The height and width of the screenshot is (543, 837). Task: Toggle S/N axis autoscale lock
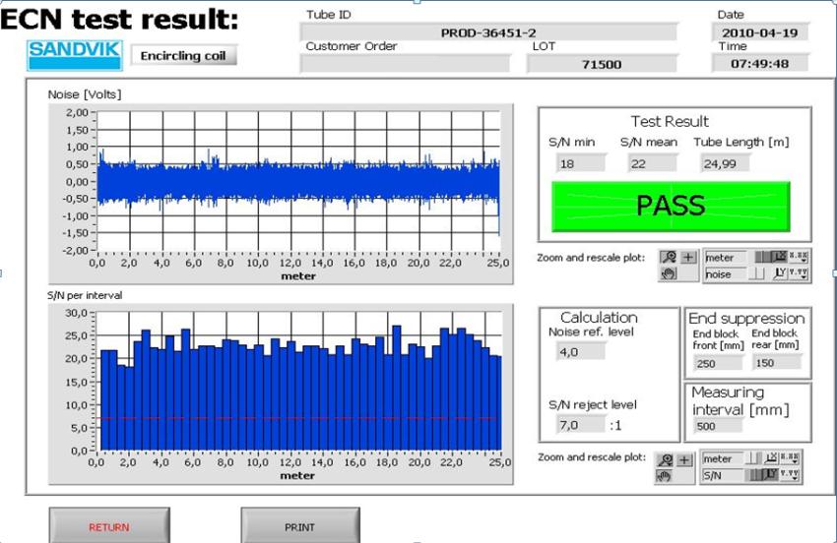pyautogui.click(x=753, y=475)
